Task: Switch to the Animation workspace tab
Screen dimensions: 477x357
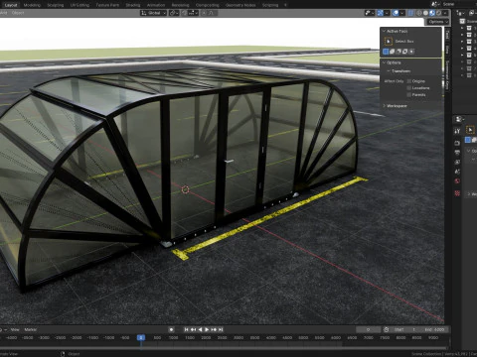Action: [x=156, y=5]
